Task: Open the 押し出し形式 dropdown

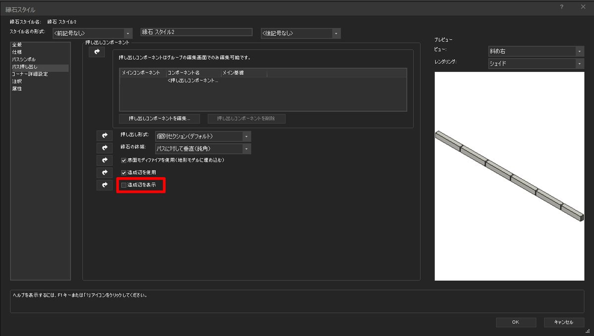Action: [x=246, y=136]
